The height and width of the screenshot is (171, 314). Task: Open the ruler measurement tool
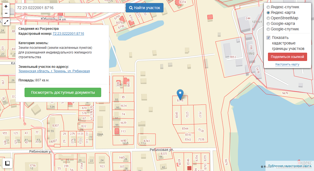(x=7, y=163)
